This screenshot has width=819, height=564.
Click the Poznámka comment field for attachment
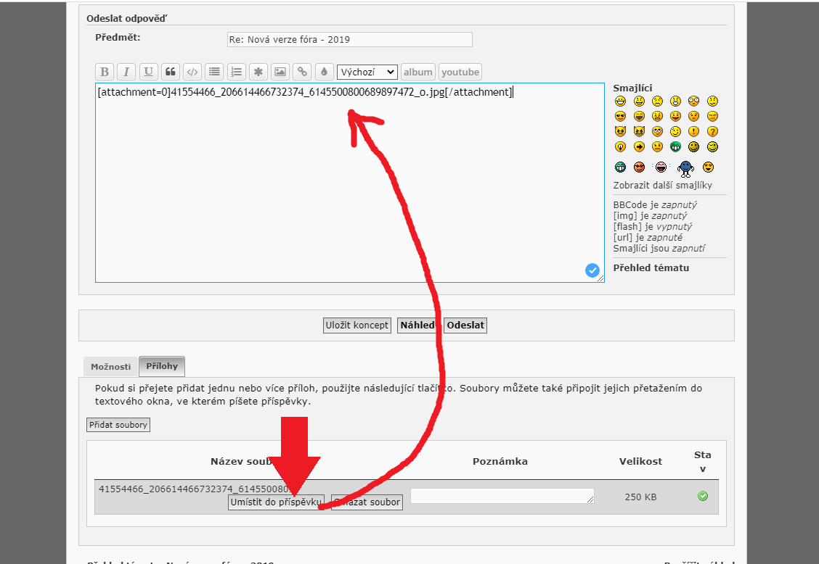click(x=502, y=496)
